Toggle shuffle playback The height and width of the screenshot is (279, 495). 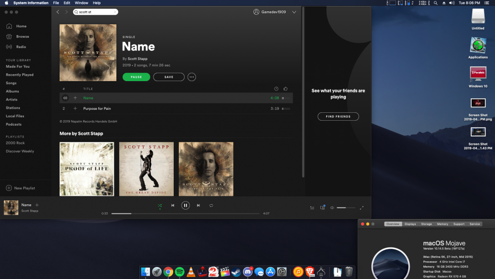click(160, 205)
